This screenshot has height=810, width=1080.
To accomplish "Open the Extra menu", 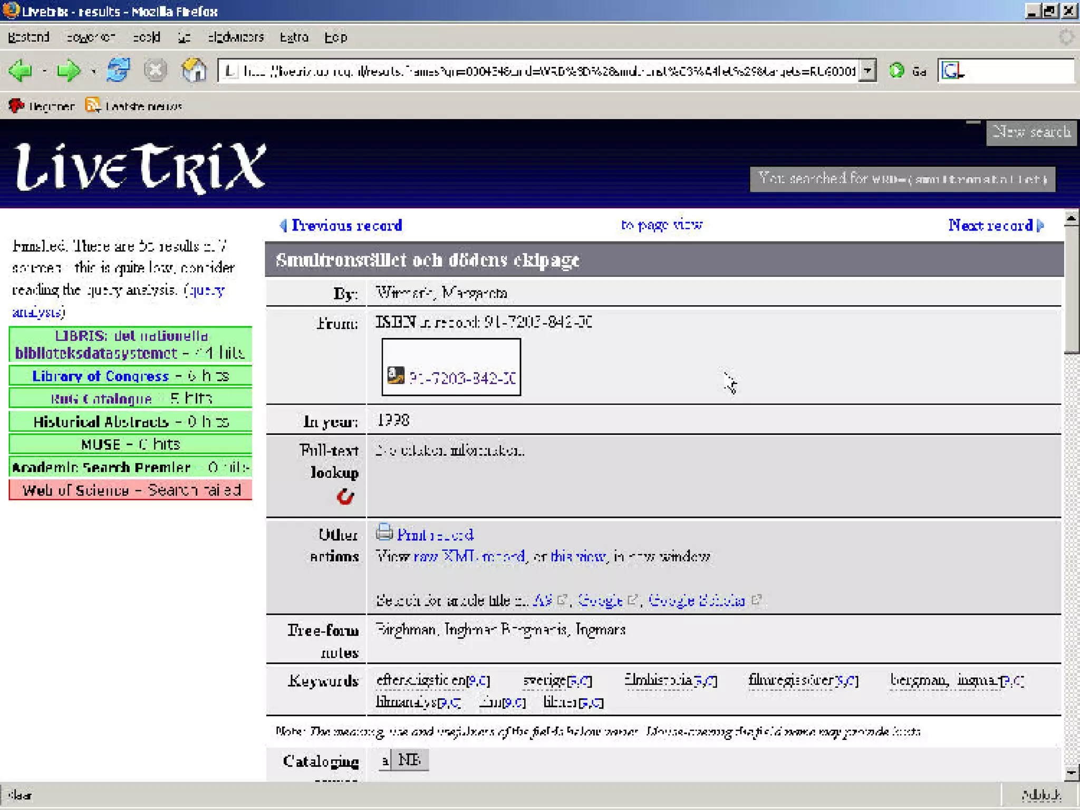I will coord(294,37).
